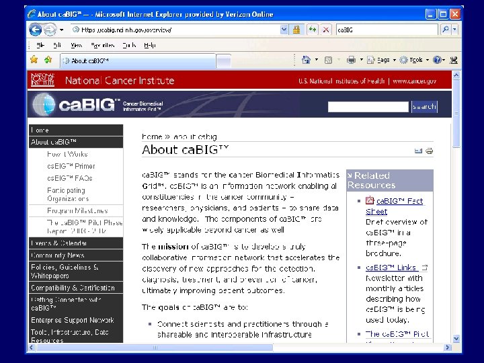Click the RSS feeds icon

coord(328,61)
